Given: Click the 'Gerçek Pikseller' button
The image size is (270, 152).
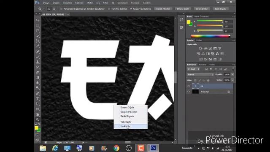Looking at the screenshot, I should click(163, 9).
